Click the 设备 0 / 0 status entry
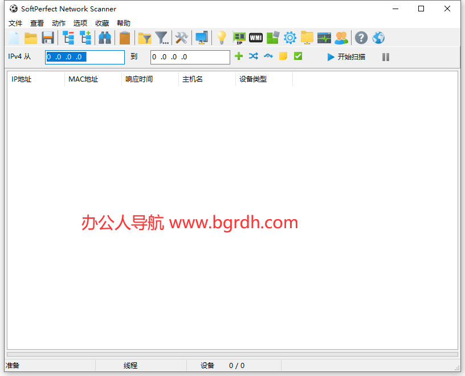 [x=222, y=366]
